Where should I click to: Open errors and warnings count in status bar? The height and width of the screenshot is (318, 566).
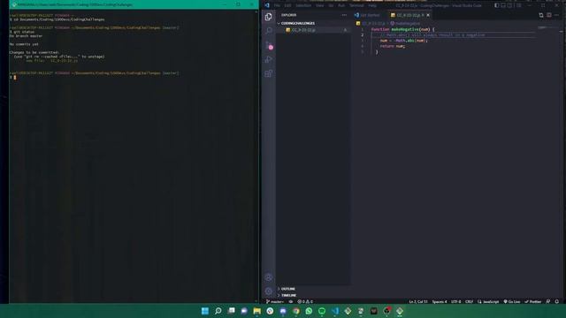click(x=305, y=301)
